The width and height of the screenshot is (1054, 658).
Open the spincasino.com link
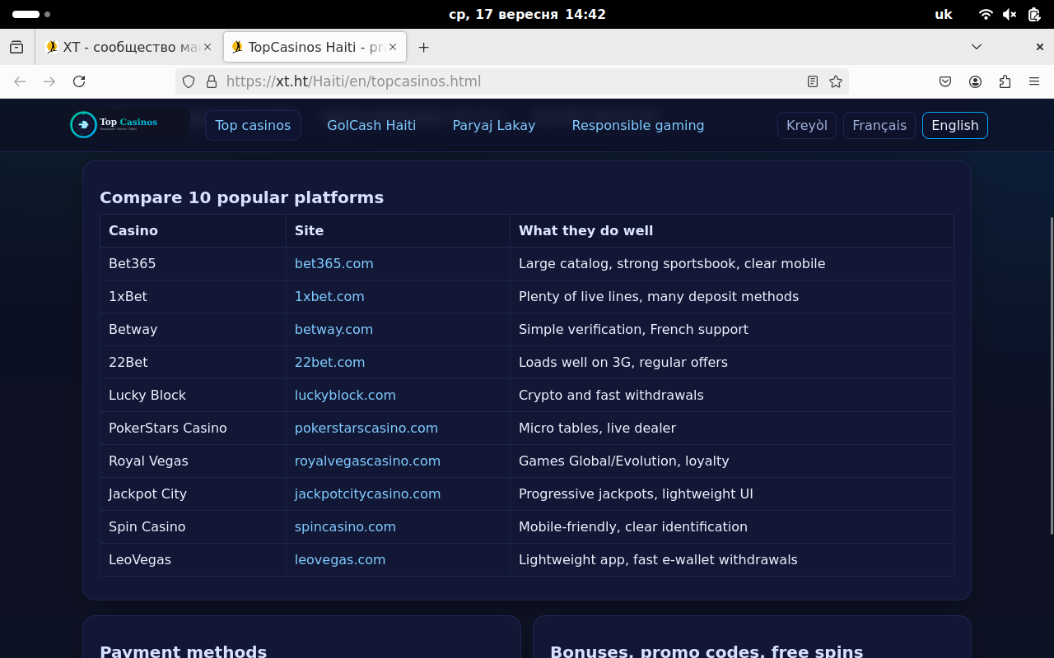pos(345,526)
